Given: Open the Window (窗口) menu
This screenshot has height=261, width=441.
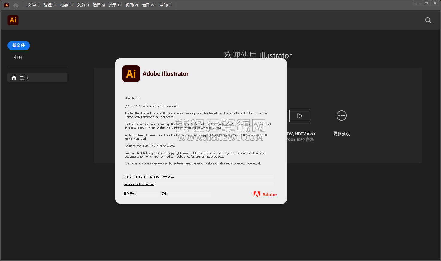Looking at the screenshot, I should 149,5.
